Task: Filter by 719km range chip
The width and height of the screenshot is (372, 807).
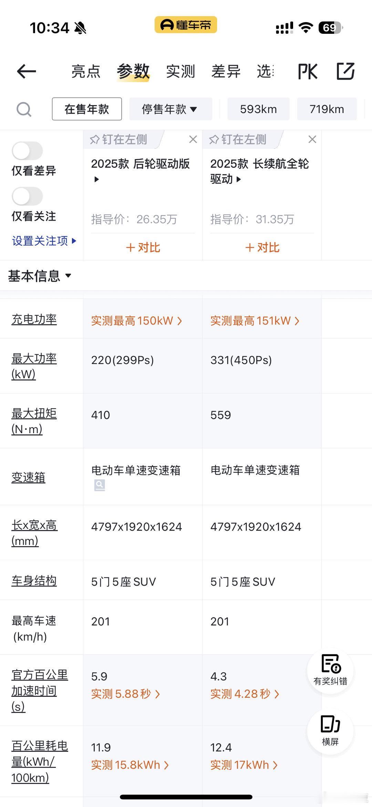Action: pos(327,109)
